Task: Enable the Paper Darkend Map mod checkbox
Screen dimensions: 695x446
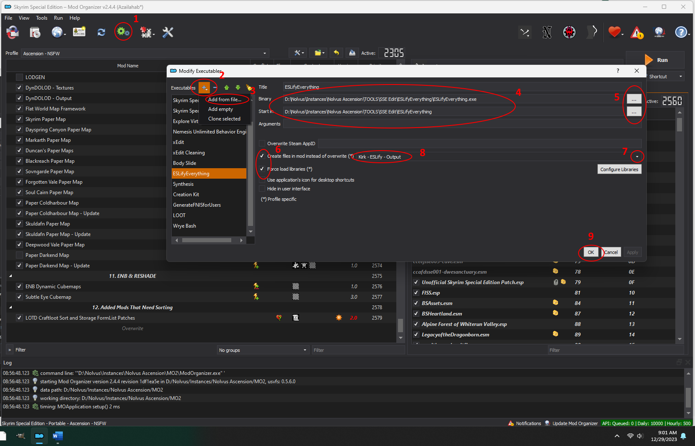Action: (x=19, y=255)
